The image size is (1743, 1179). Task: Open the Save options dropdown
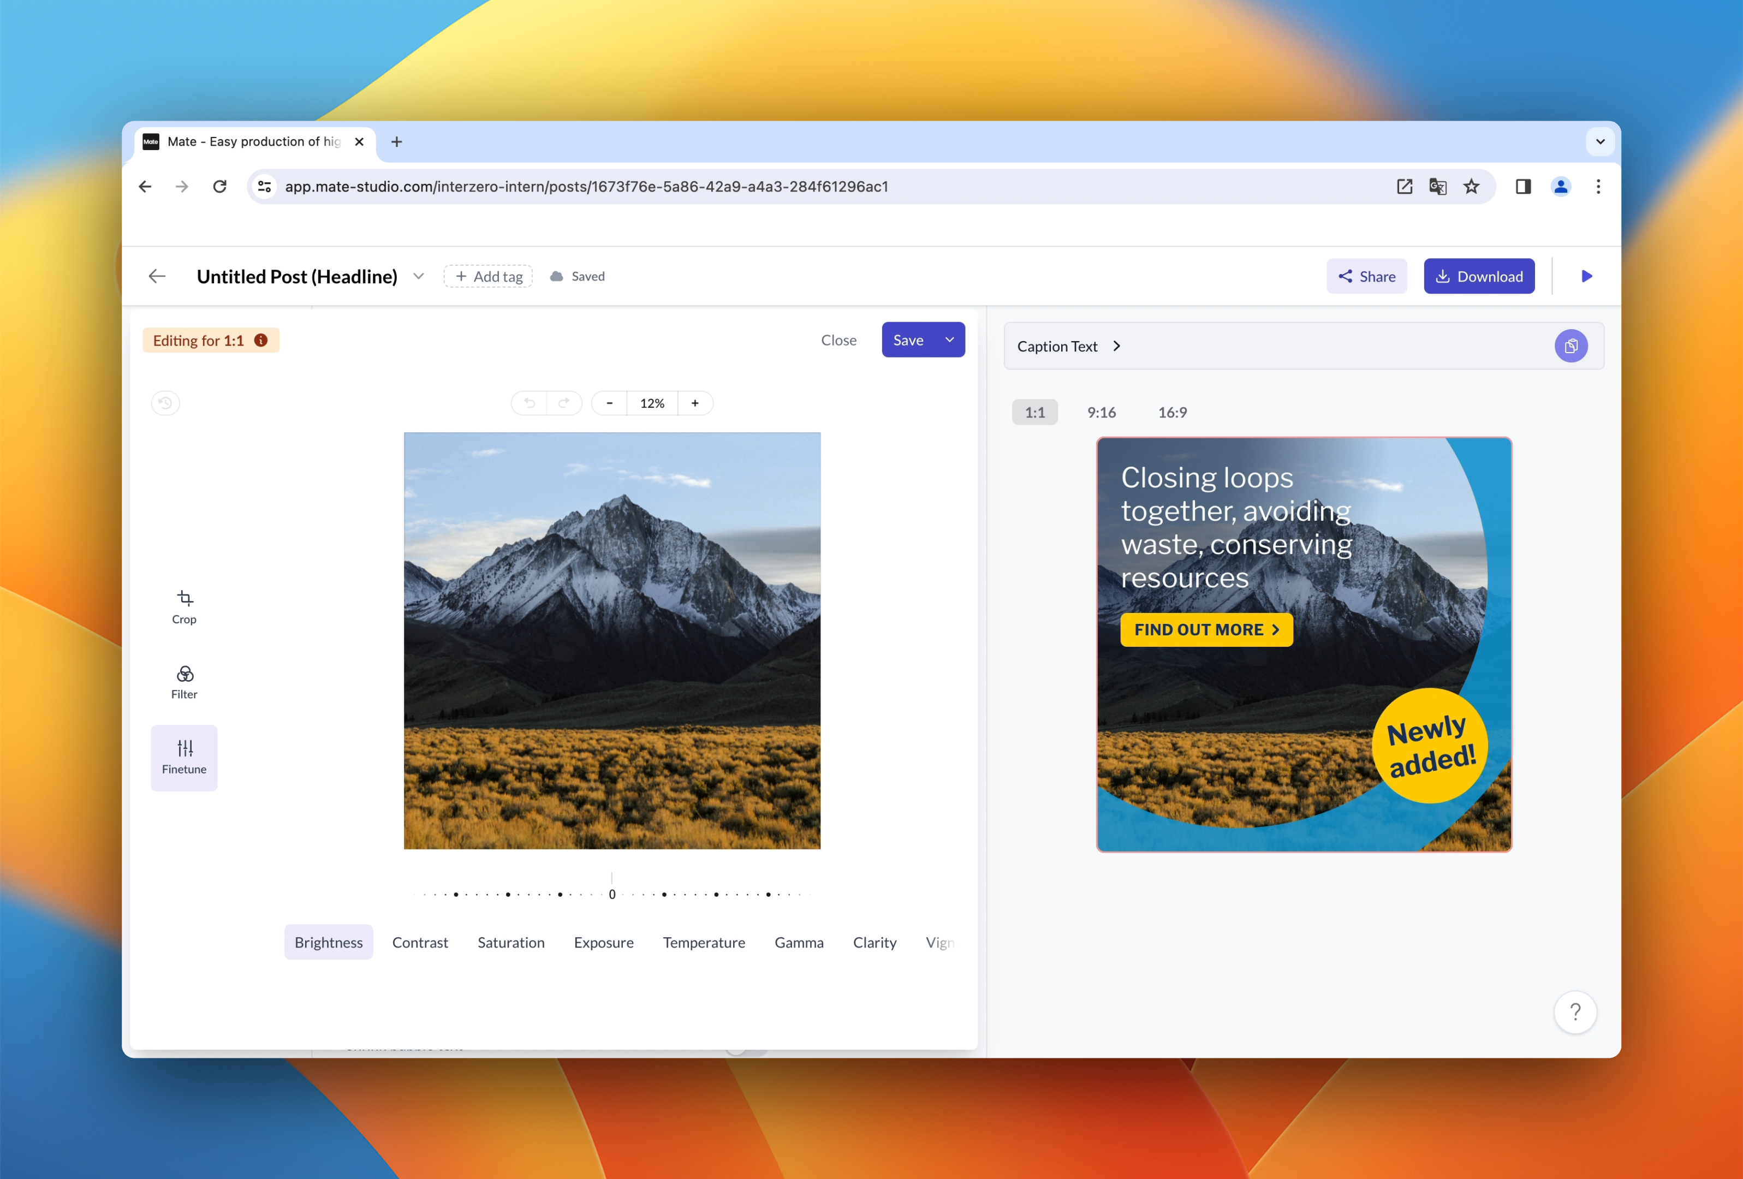(x=948, y=339)
